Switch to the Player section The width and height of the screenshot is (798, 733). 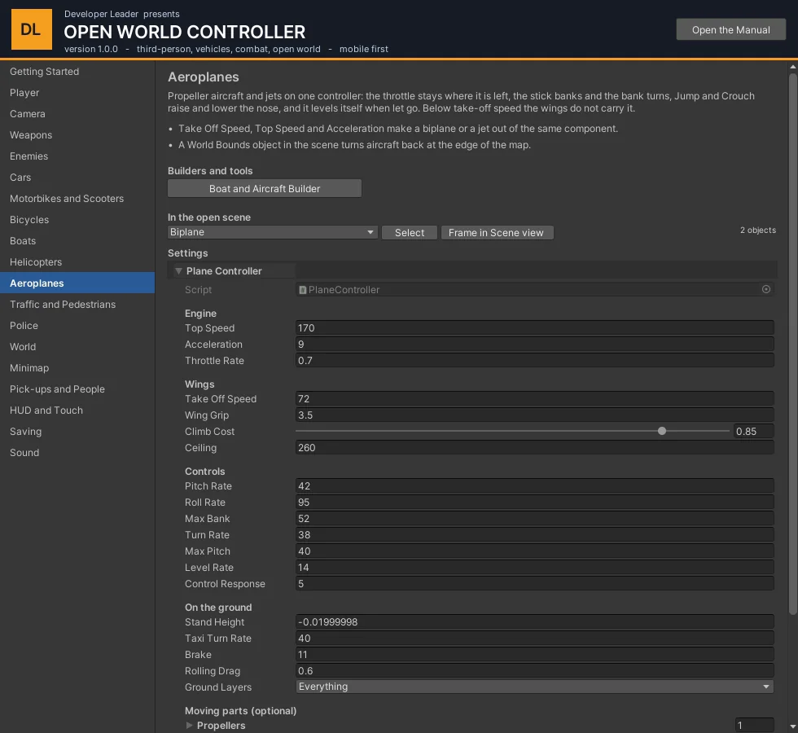tap(77, 93)
